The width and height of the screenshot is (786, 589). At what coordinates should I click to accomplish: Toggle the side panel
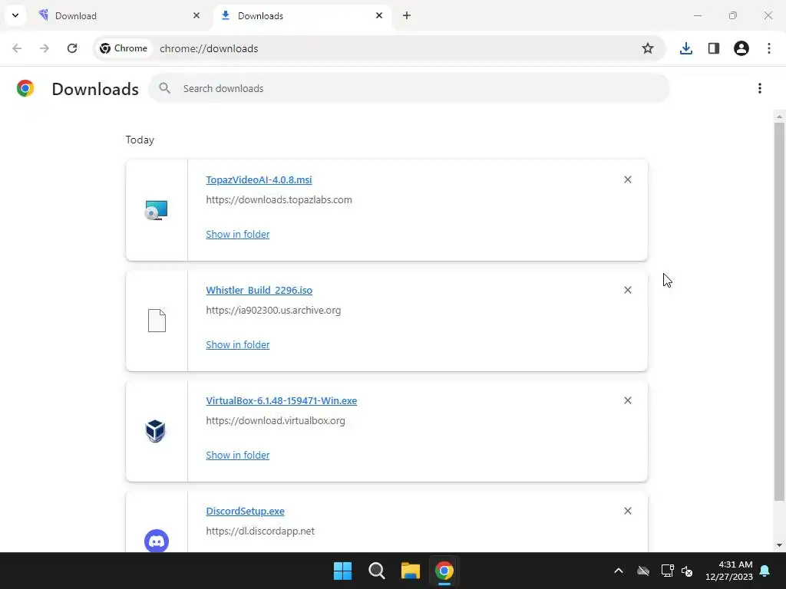click(714, 48)
